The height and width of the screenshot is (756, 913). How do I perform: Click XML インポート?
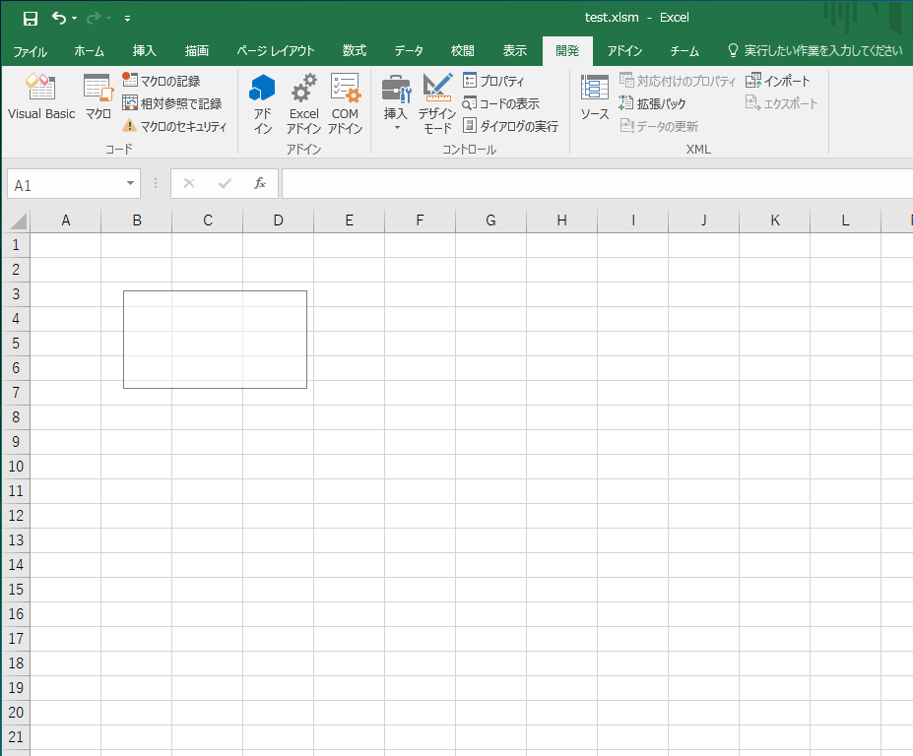778,81
